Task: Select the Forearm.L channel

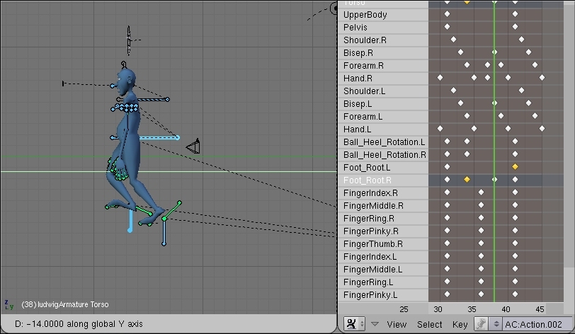Action: pos(383,117)
